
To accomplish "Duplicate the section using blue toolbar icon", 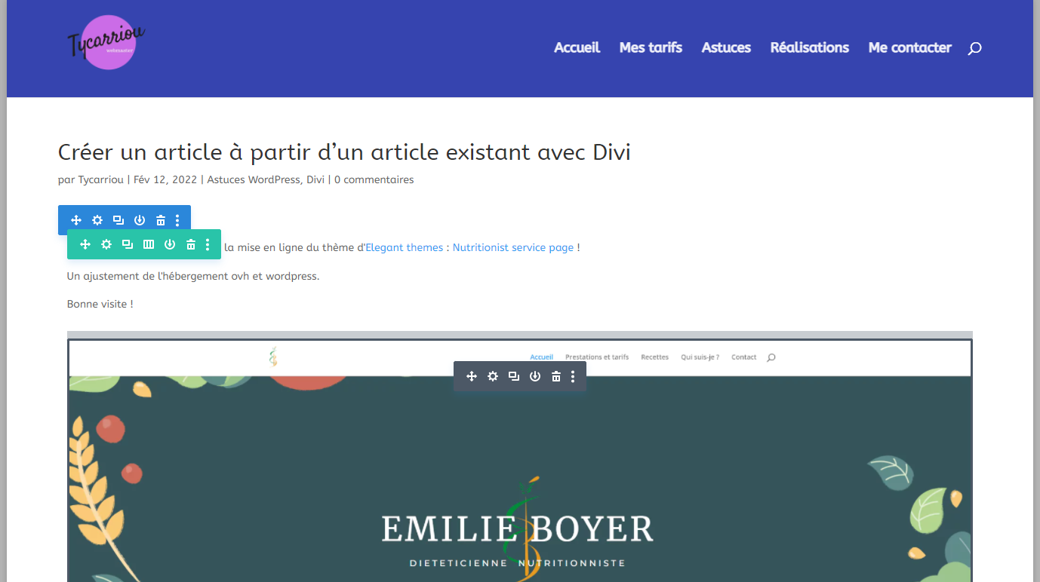I will tap(118, 220).
